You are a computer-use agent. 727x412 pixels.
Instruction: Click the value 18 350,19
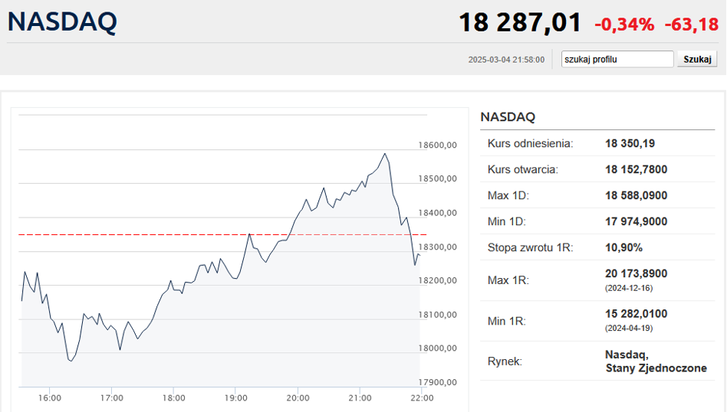tap(630, 143)
